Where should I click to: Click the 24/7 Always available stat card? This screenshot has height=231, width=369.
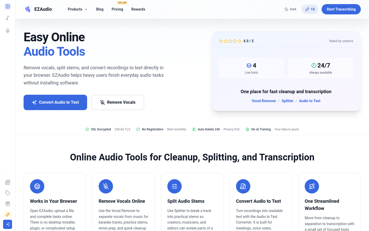(x=321, y=68)
